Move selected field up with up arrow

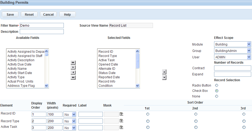pyautogui.click(x=164, y=72)
